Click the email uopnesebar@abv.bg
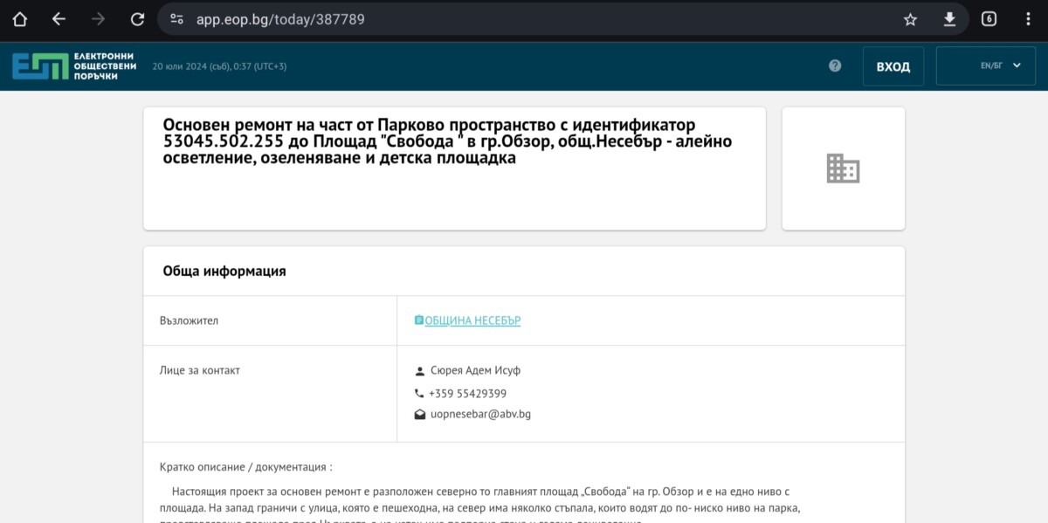This screenshot has height=523, width=1048. pyautogui.click(x=480, y=414)
